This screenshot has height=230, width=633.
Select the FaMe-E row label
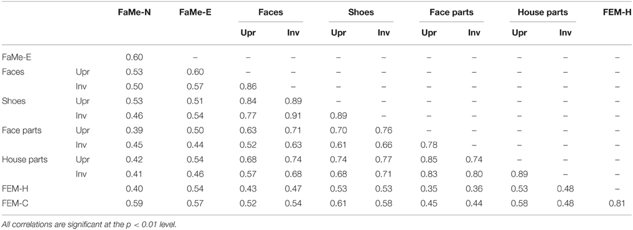17,57
